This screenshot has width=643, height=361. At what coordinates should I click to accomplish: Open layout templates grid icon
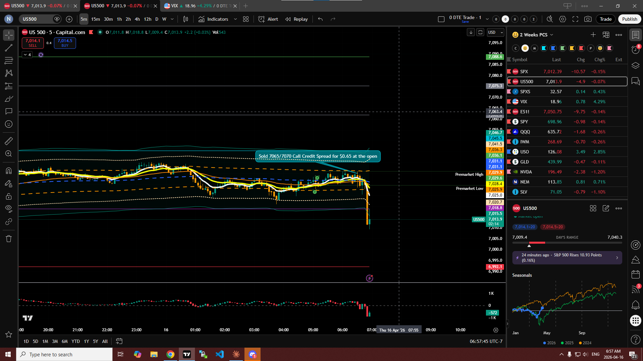pyautogui.click(x=246, y=19)
